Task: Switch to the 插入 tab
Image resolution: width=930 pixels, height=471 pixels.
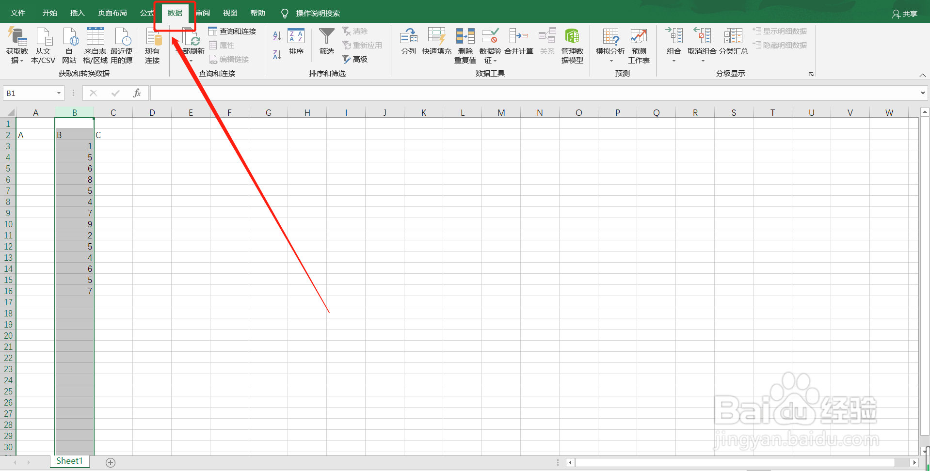Action: click(78, 13)
